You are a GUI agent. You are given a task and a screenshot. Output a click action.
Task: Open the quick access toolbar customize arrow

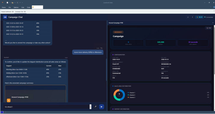pos(22,3)
